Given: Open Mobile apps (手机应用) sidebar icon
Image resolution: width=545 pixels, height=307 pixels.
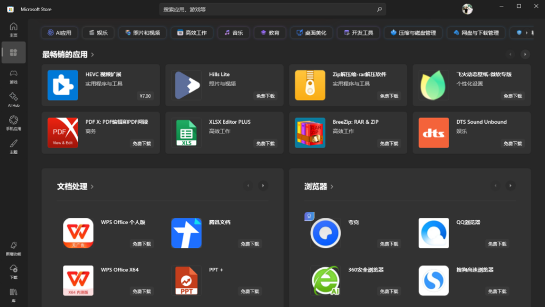Looking at the screenshot, I should 13,123.
